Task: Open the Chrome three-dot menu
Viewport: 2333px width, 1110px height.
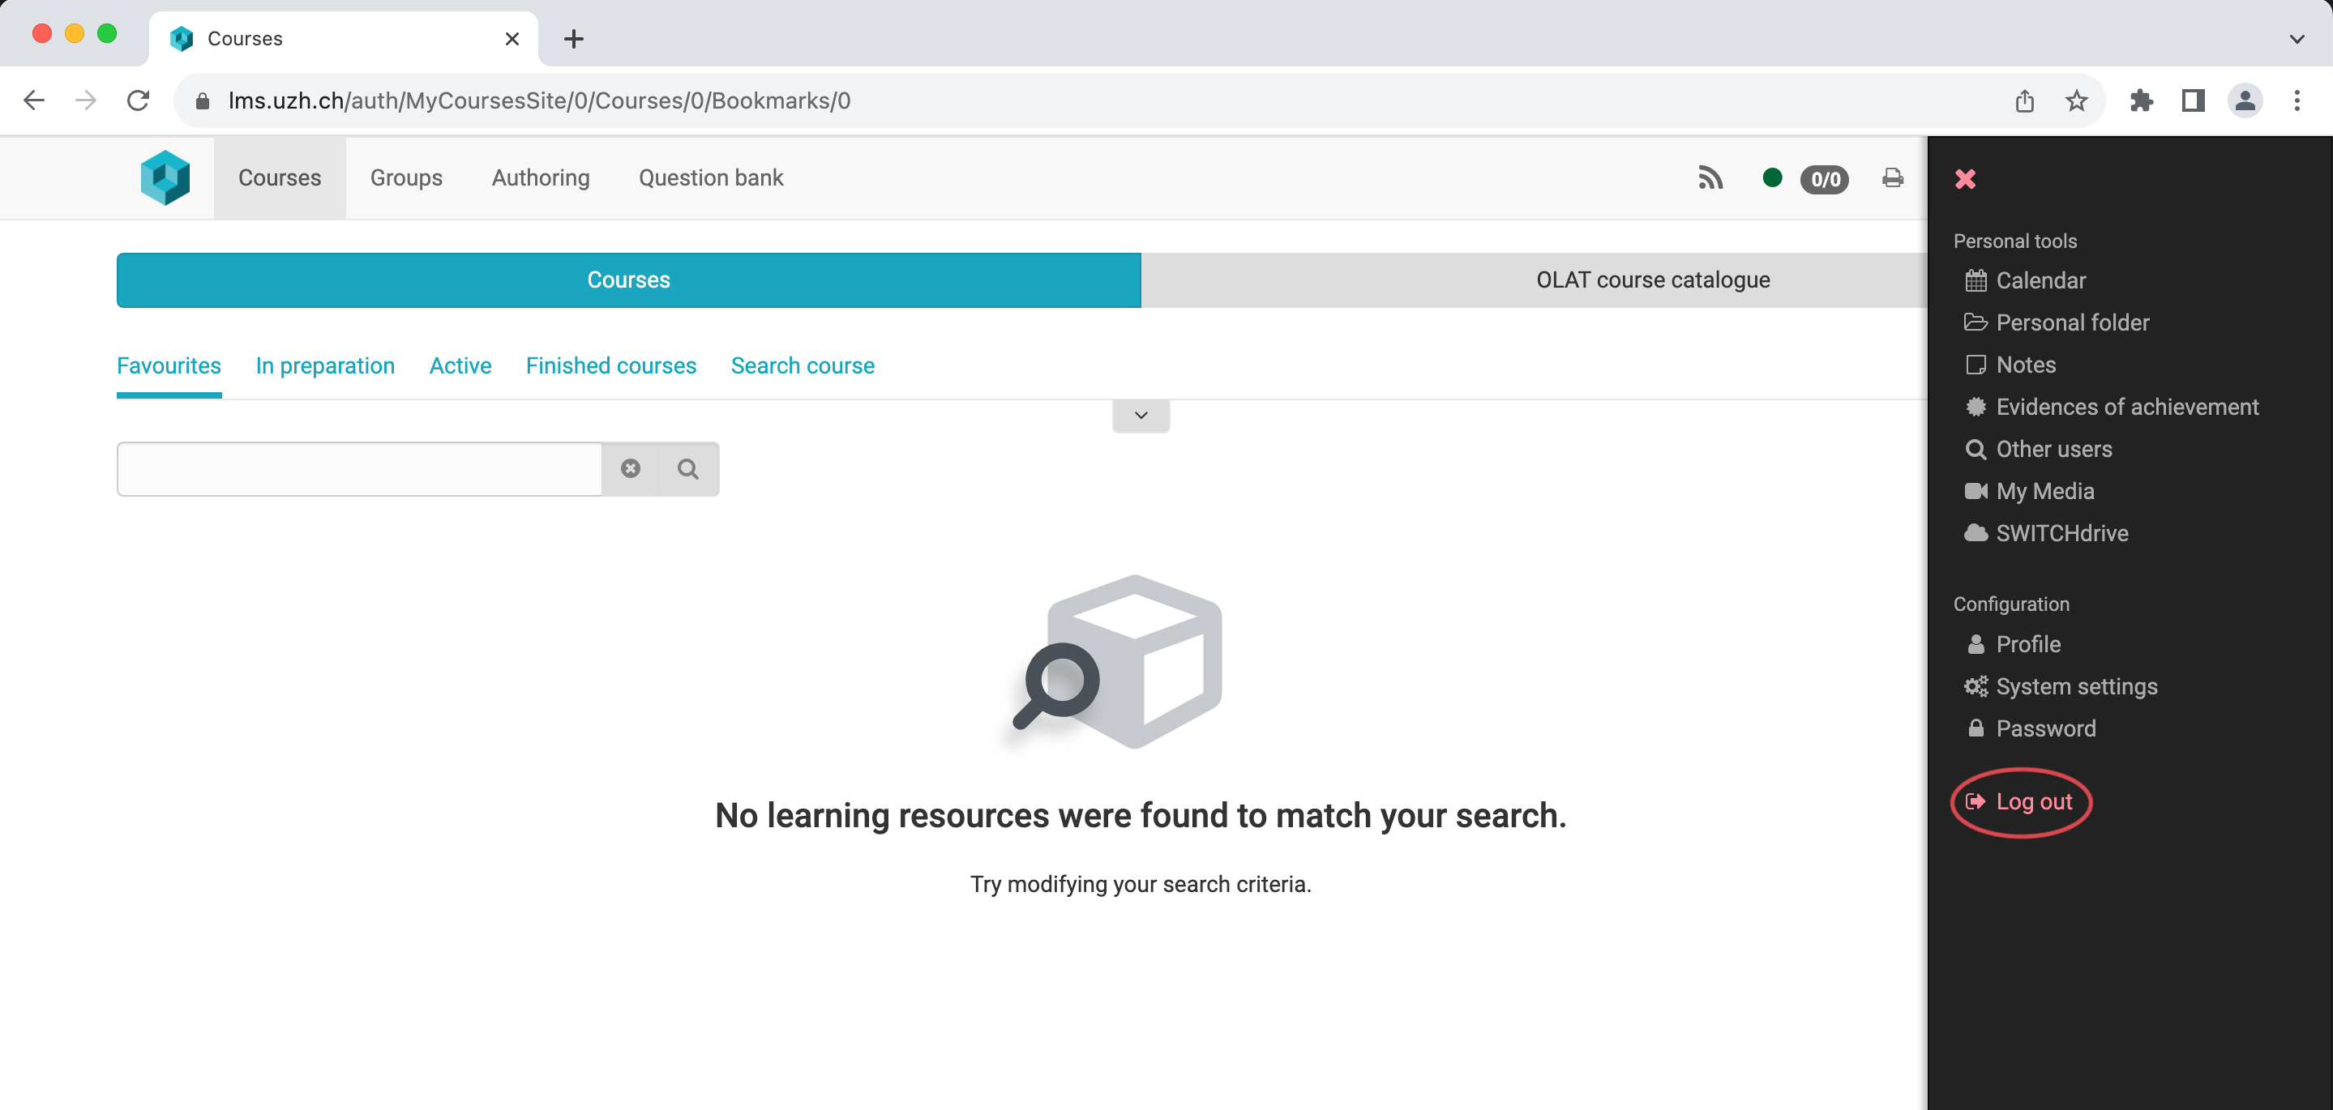Action: 2297,100
